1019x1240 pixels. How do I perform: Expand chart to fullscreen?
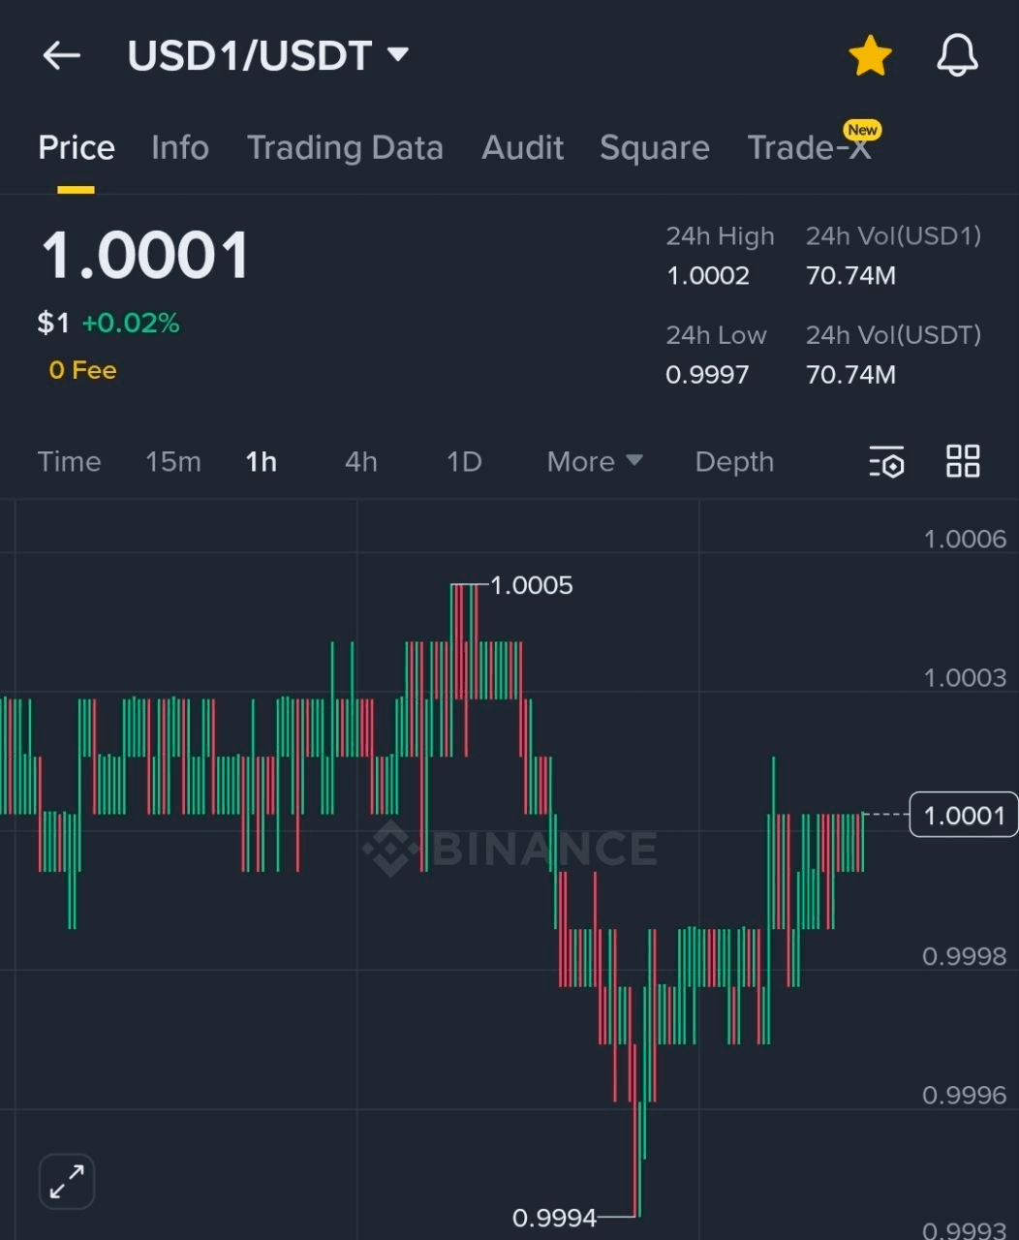pyautogui.click(x=67, y=1181)
